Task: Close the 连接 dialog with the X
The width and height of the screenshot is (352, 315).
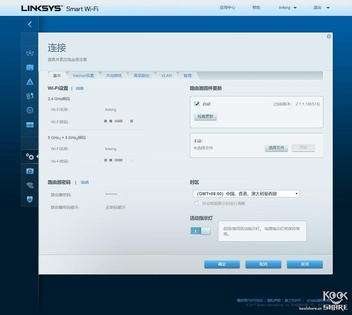Action: (x=329, y=36)
